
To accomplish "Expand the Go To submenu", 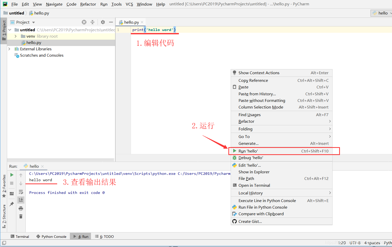I will tap(281, 136).
